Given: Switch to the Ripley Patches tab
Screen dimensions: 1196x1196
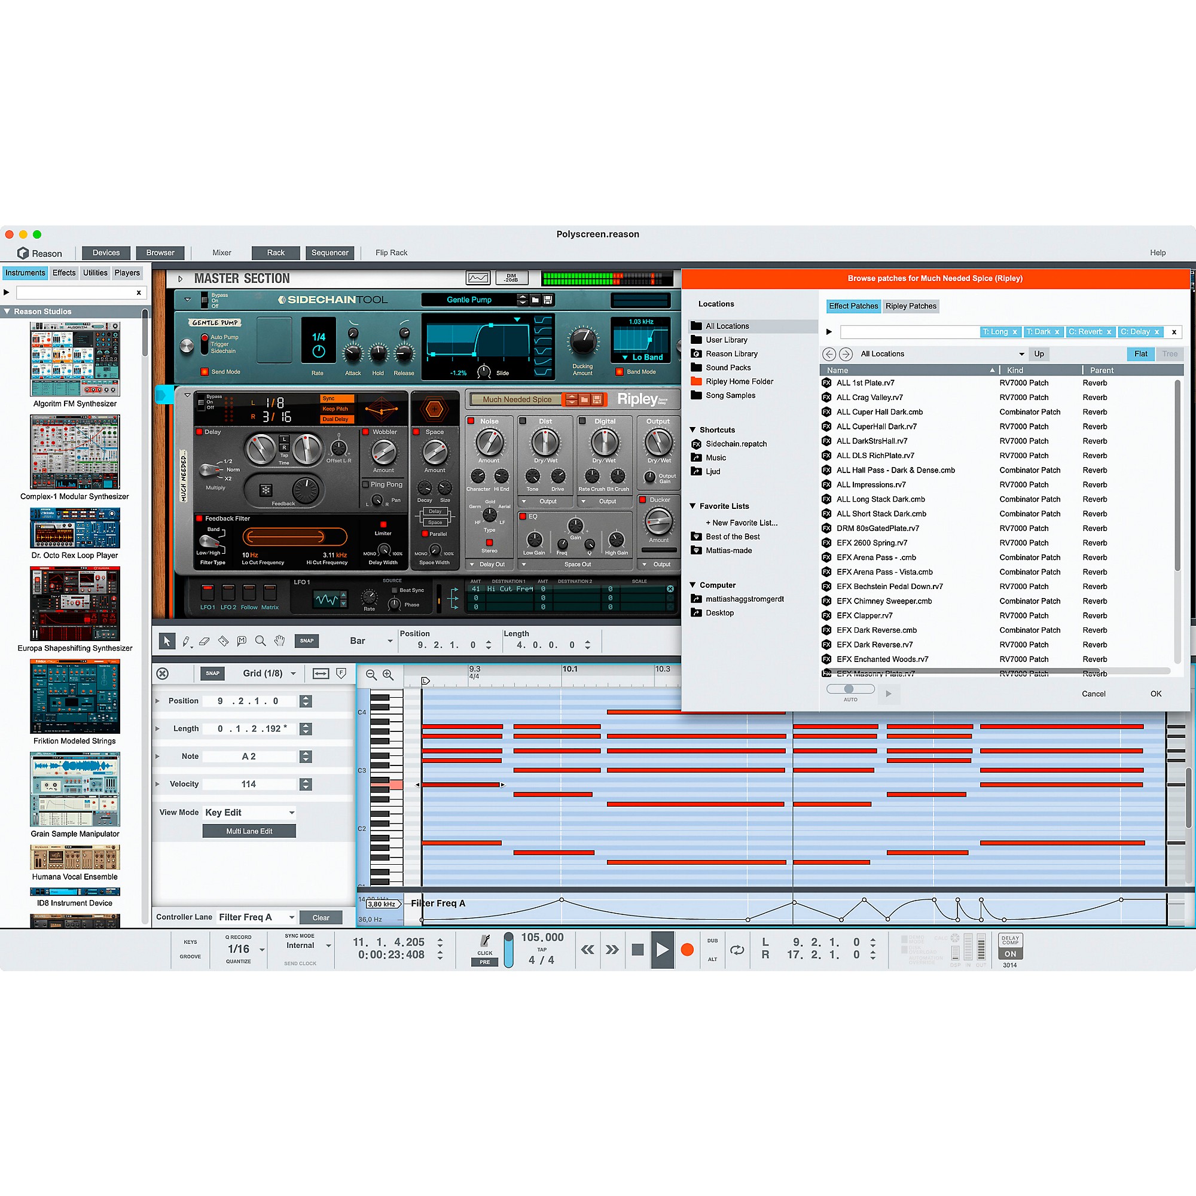Looking at the screenshot, I should pyautogui.click(x=911, y=306).
